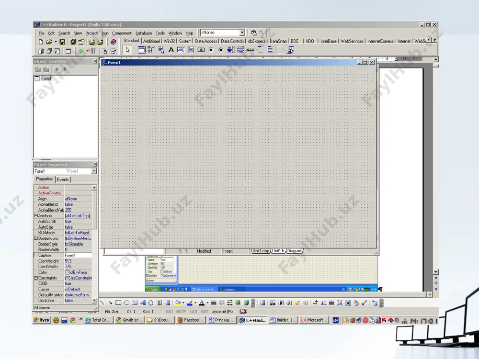Screen dimensions: 479x359
Task: Open the font color dropdown arrow
Action: (x=207, y=303)
